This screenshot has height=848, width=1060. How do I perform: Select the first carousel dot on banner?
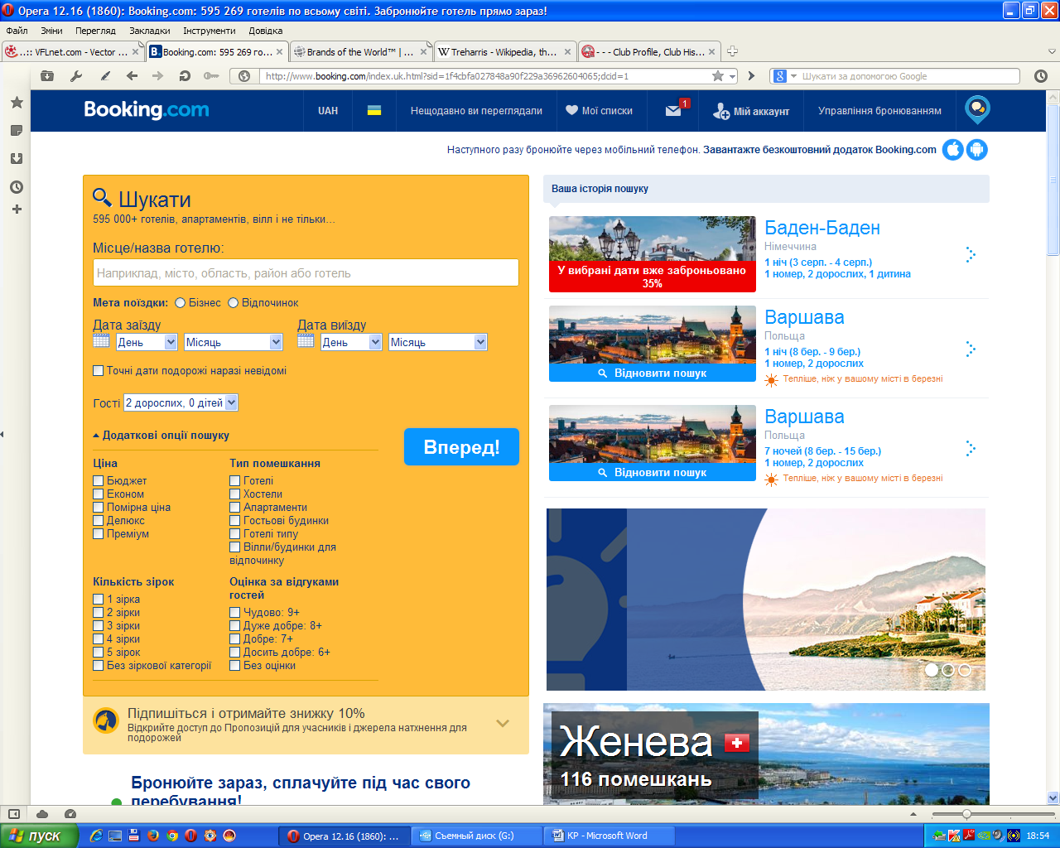(932, 670)
